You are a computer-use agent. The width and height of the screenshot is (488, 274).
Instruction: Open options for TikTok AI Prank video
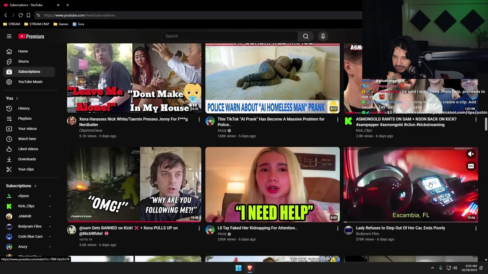click(337, 119)
